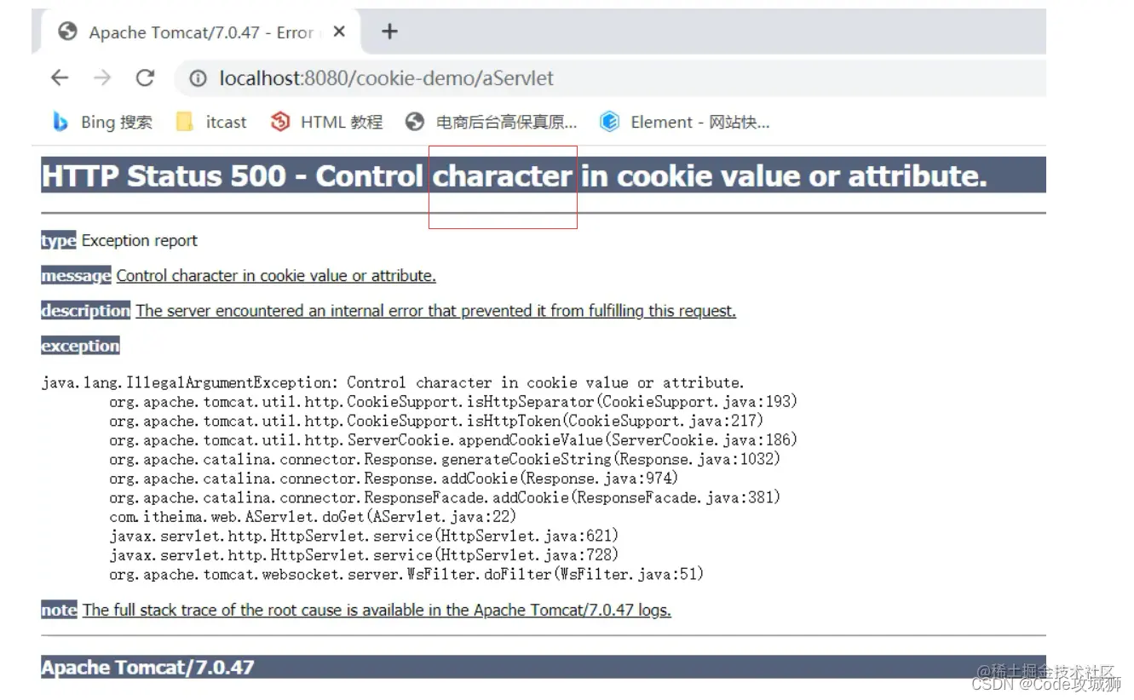Click the Response.generateCookieString stack trace line
The width and height of the screenshot is (1134, 700).
445,459
